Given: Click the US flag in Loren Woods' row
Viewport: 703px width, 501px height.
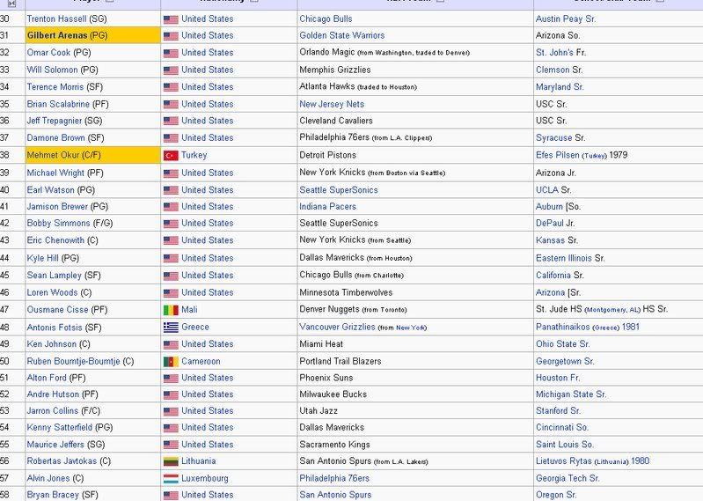Looking at the screenshot, I should pos(171,293).
